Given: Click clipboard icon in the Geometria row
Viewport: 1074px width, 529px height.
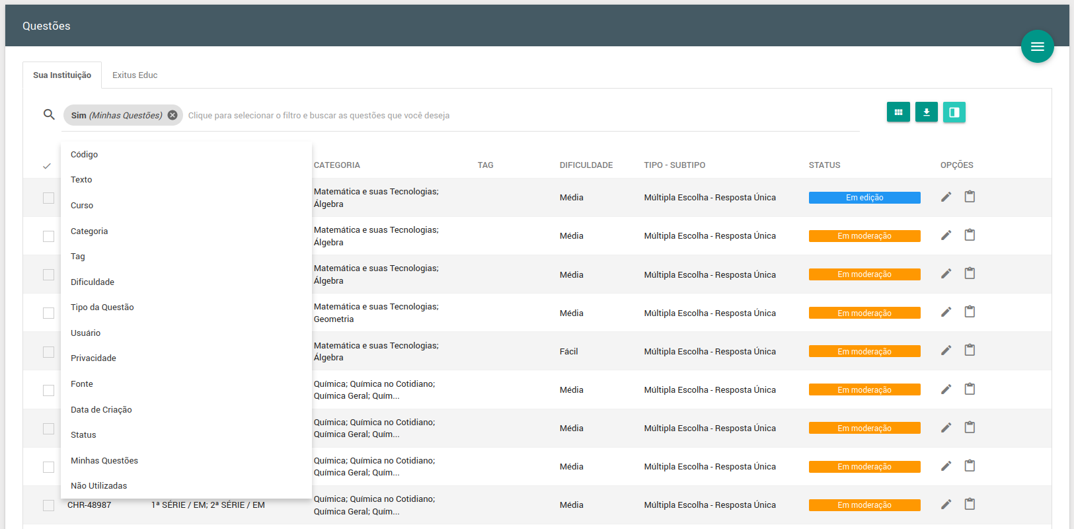Looking at the screenshot, I should click(x=970, y=311).
